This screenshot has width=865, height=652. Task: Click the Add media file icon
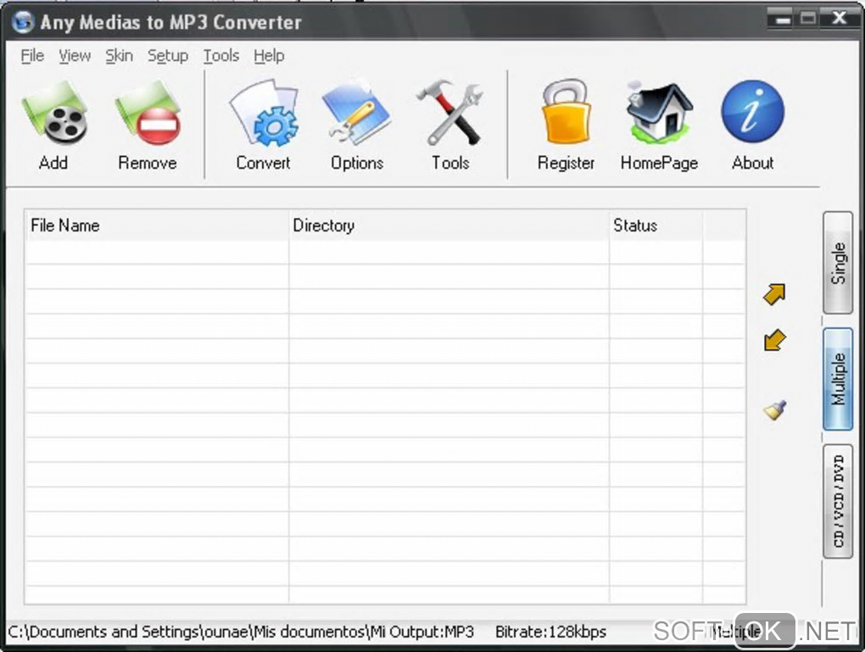coord(54,114)
